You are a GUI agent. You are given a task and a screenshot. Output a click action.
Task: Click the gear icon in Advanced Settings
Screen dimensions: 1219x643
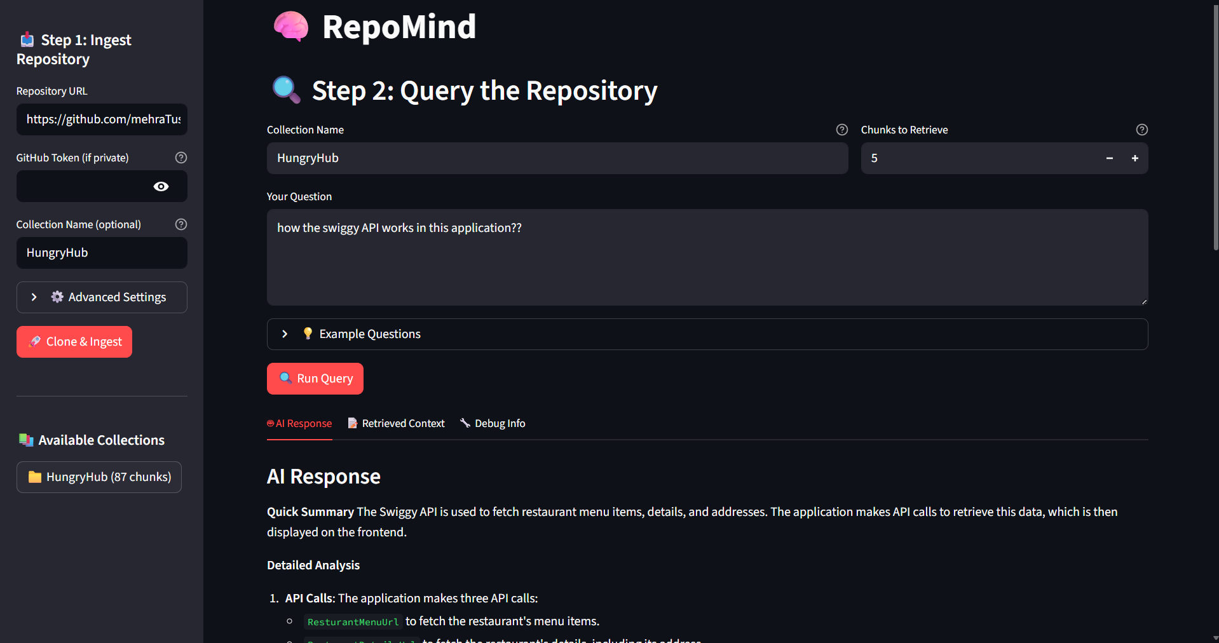(57, 297)
